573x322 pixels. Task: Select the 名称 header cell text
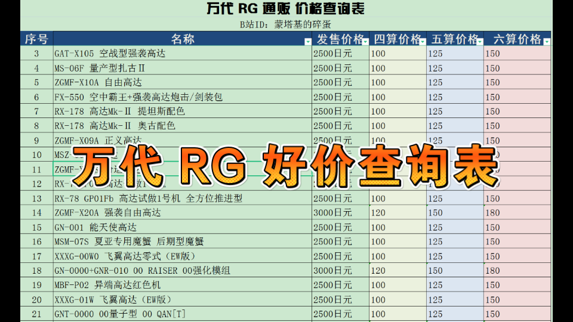[x=183, y=39]
